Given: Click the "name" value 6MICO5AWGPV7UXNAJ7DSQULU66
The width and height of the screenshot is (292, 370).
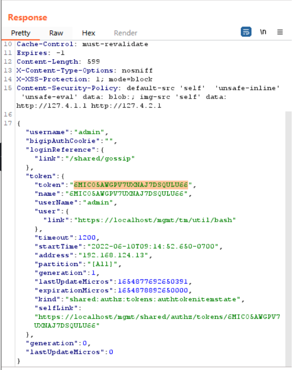Looking at the screenshot, I should coord(127,194).
